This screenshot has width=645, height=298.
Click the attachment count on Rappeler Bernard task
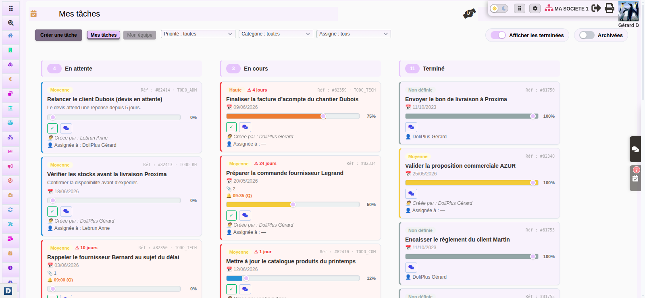tap(52, 273)
